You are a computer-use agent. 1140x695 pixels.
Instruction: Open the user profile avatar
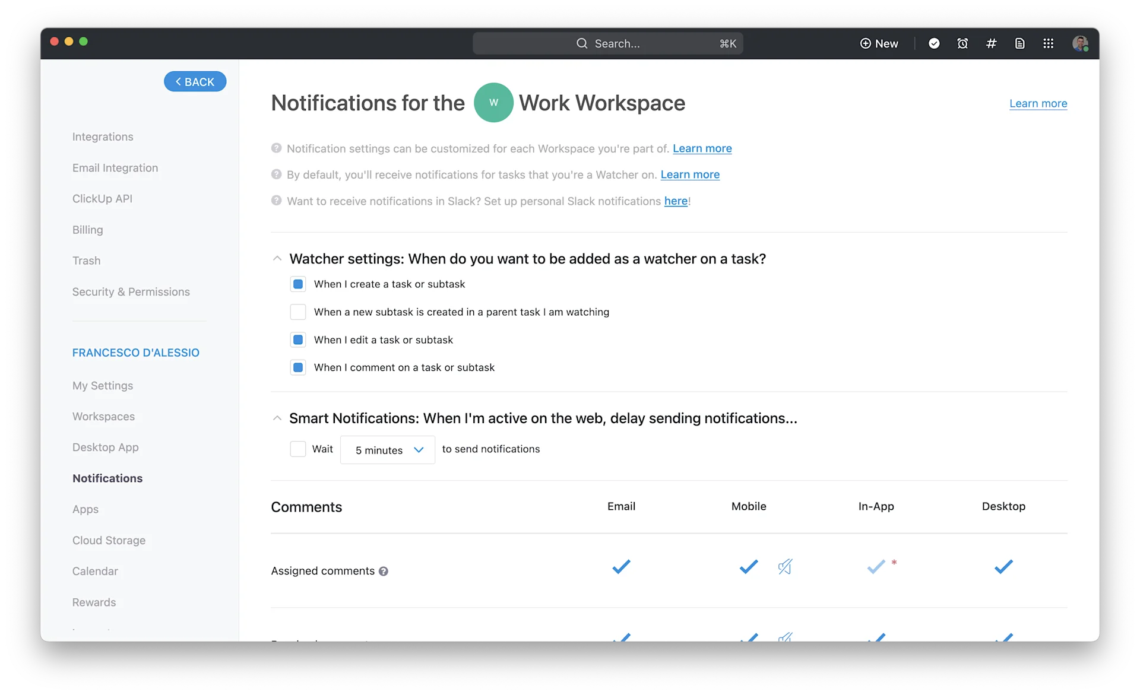tap(1080, 43)
